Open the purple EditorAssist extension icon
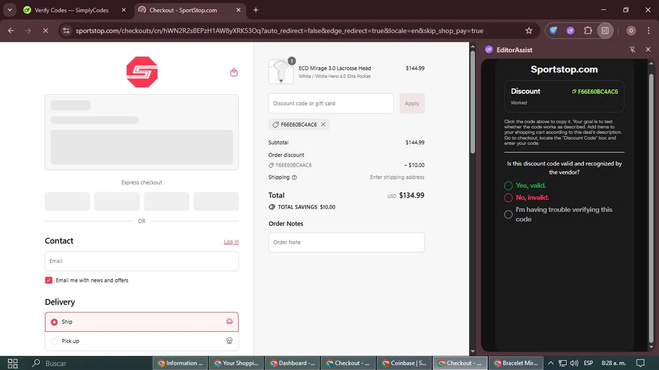 570,31
